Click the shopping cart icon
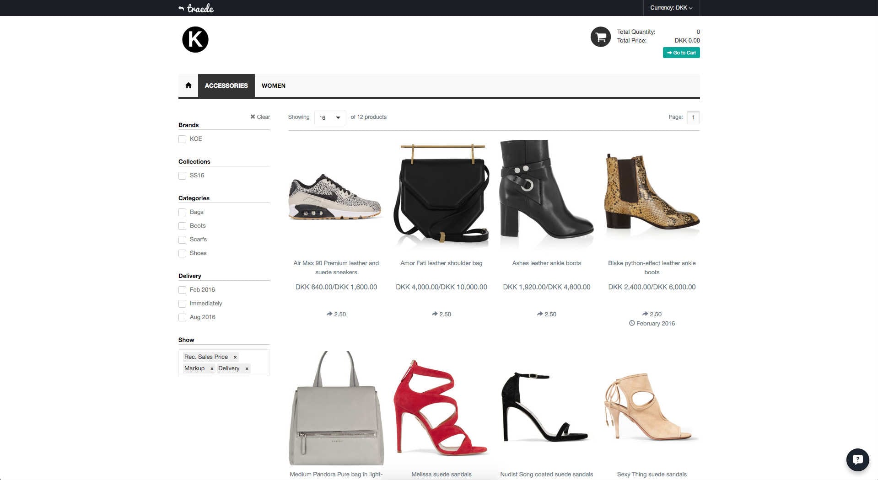The height and width of the screenshot is (480, 878). tap(600, 37)
